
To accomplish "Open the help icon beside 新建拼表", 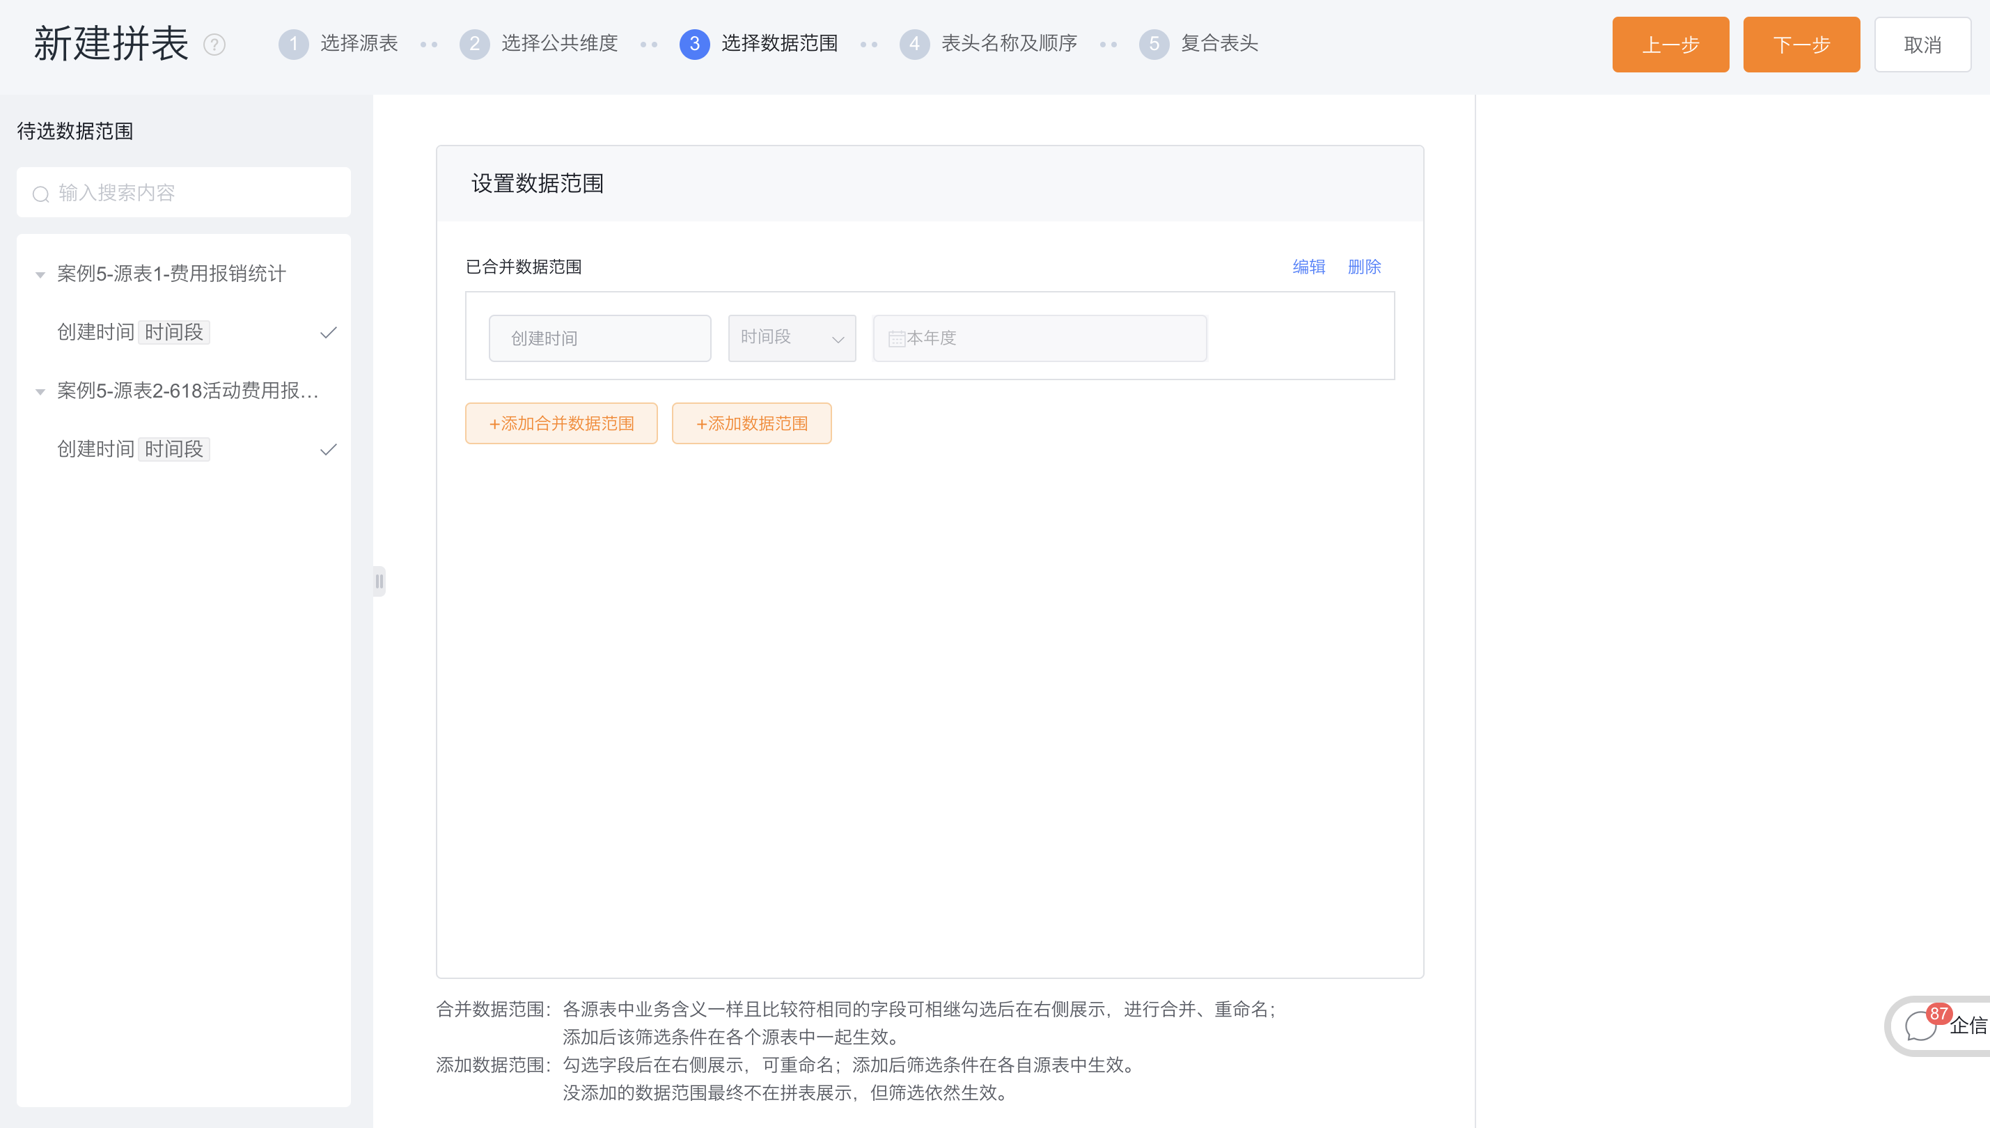I will (214, 45).
